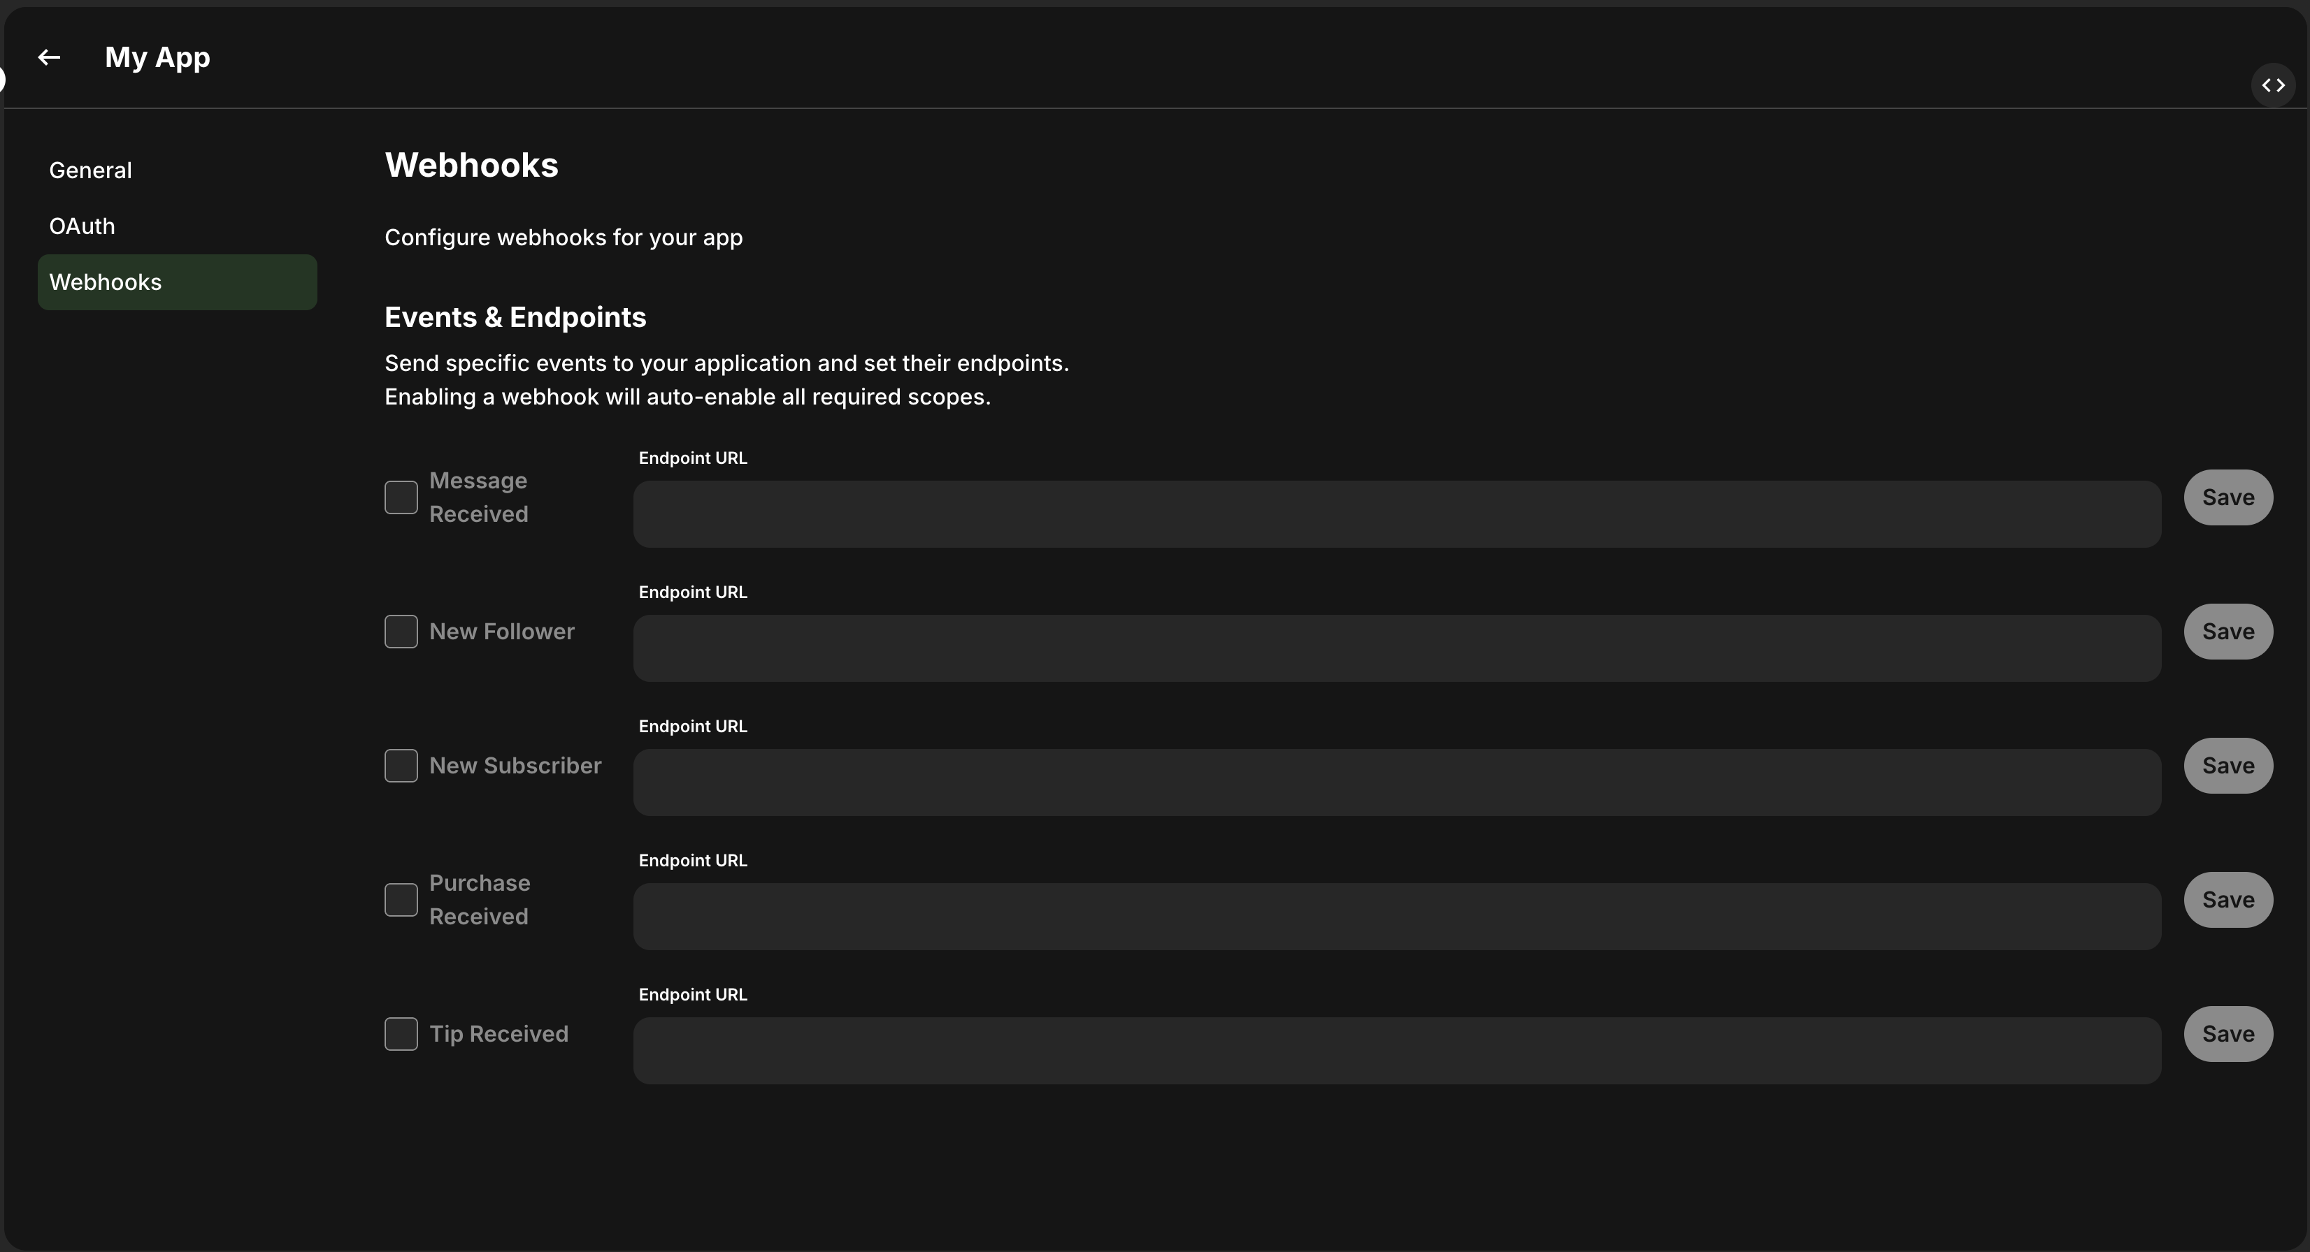This screenshot has width=2310, height=1252.
Task: Enable the Purchase Received webhook
Action: tap(401, 900)
